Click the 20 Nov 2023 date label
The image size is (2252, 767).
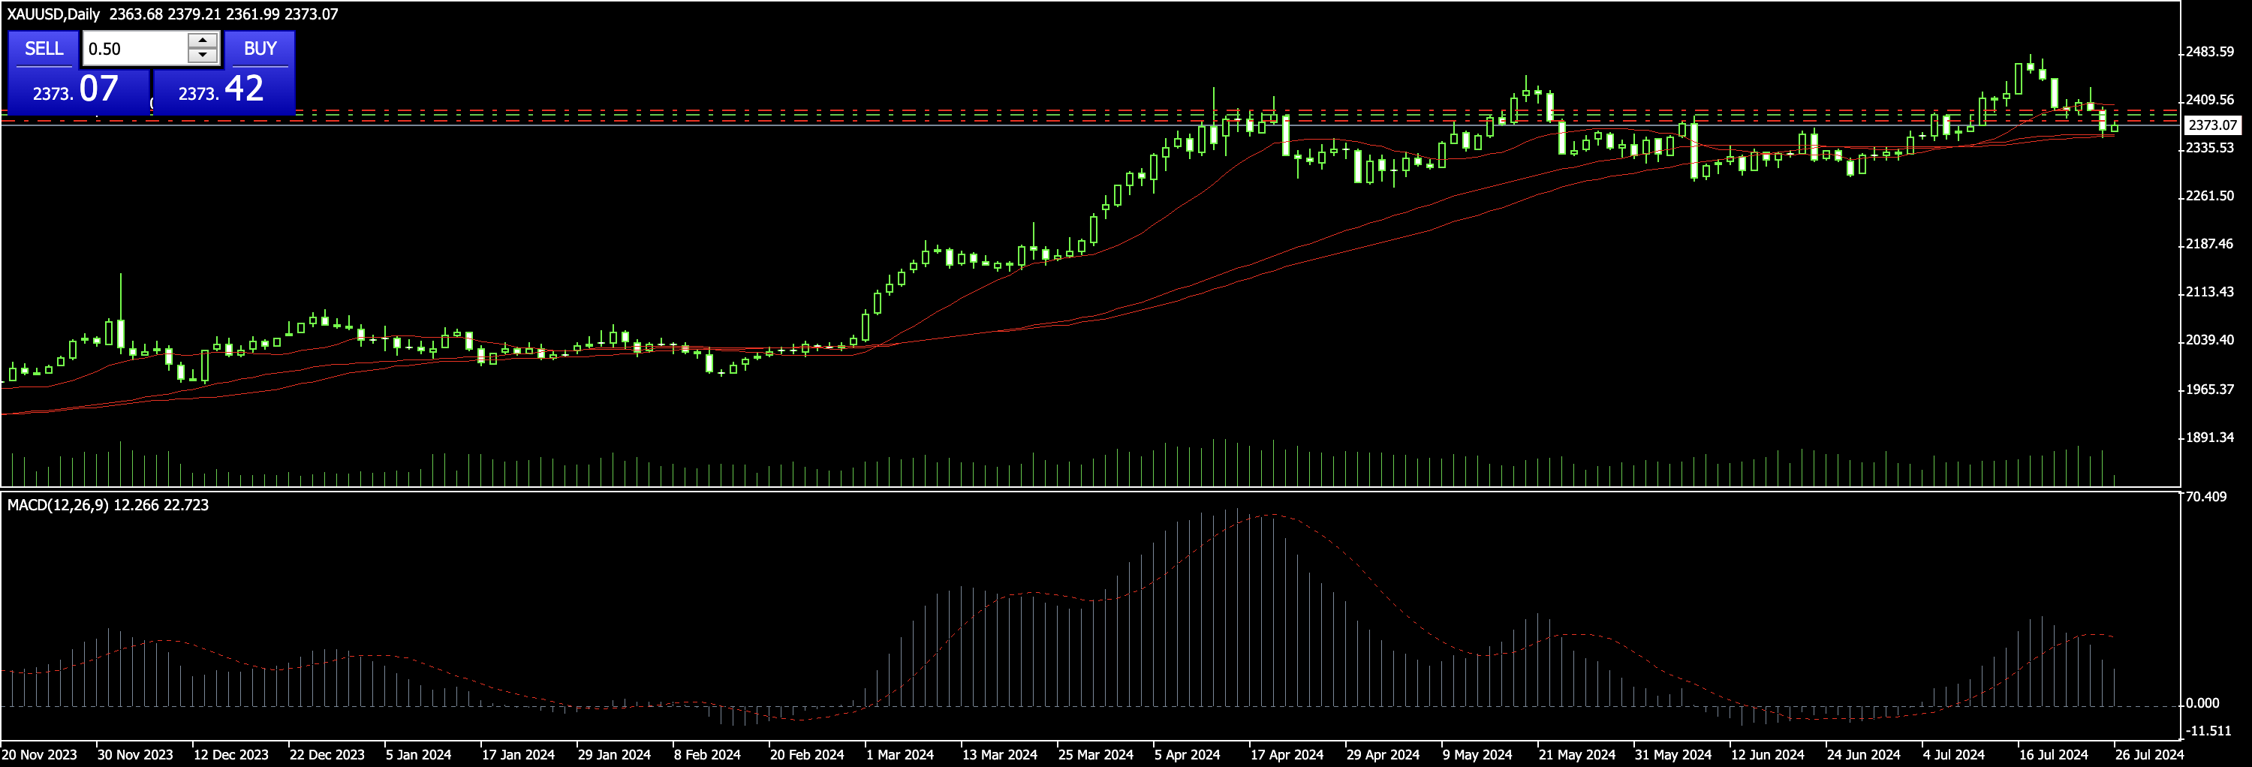pyautogui.click(x=39, y=754)
